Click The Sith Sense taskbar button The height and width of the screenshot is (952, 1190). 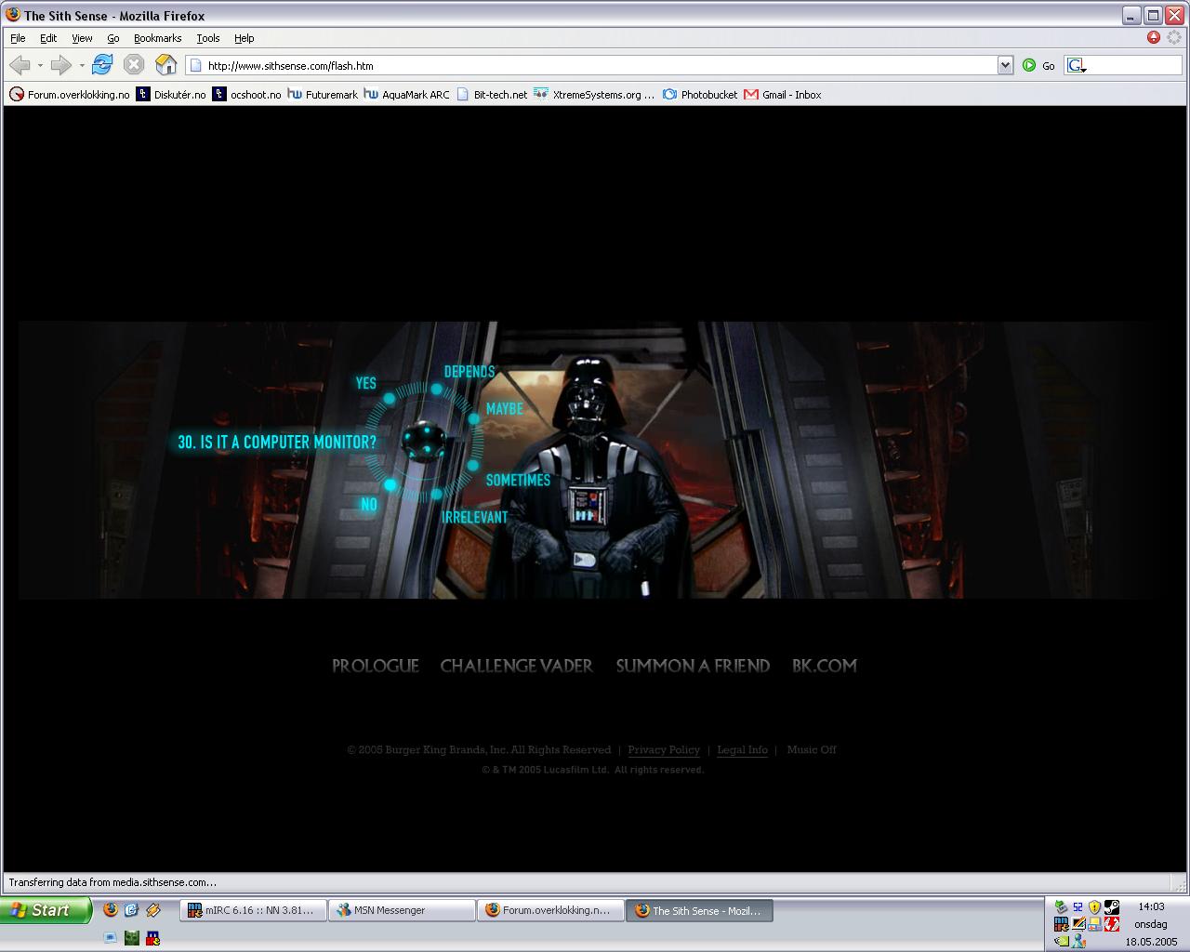click(700, 911)
